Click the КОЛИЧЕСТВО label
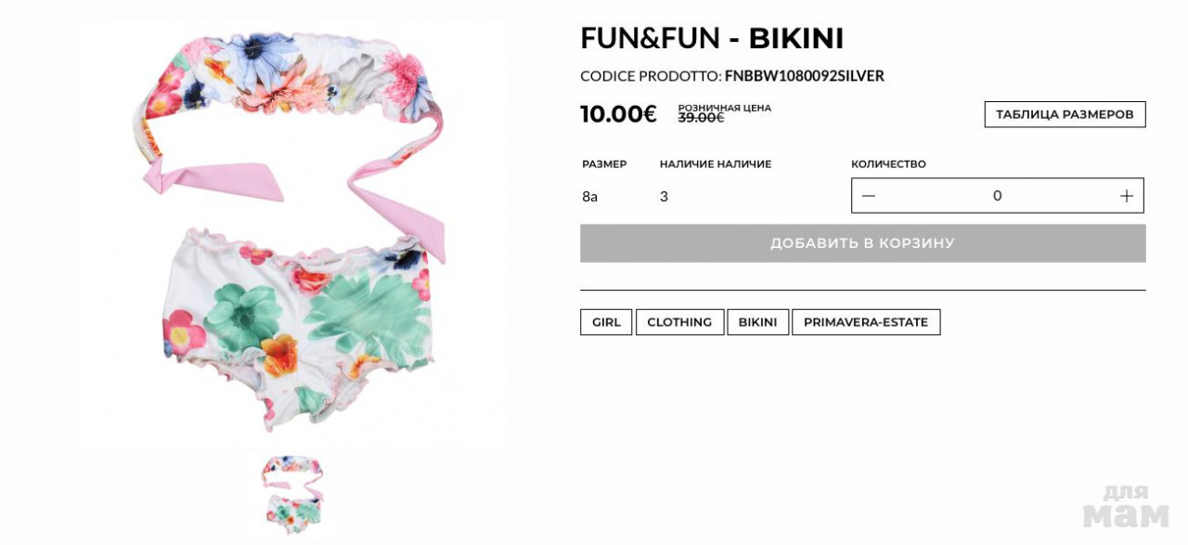 pos(888,164)
